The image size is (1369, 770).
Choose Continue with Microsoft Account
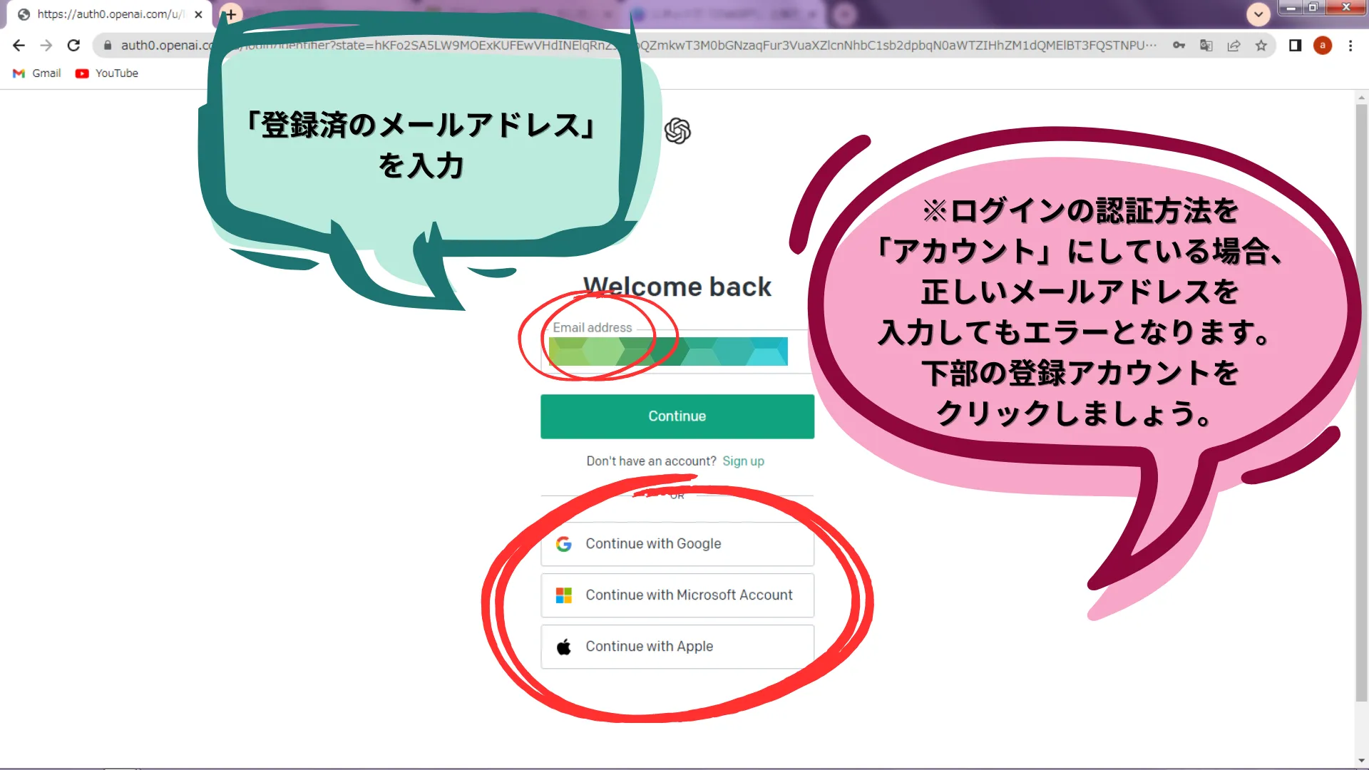(677, 595)
